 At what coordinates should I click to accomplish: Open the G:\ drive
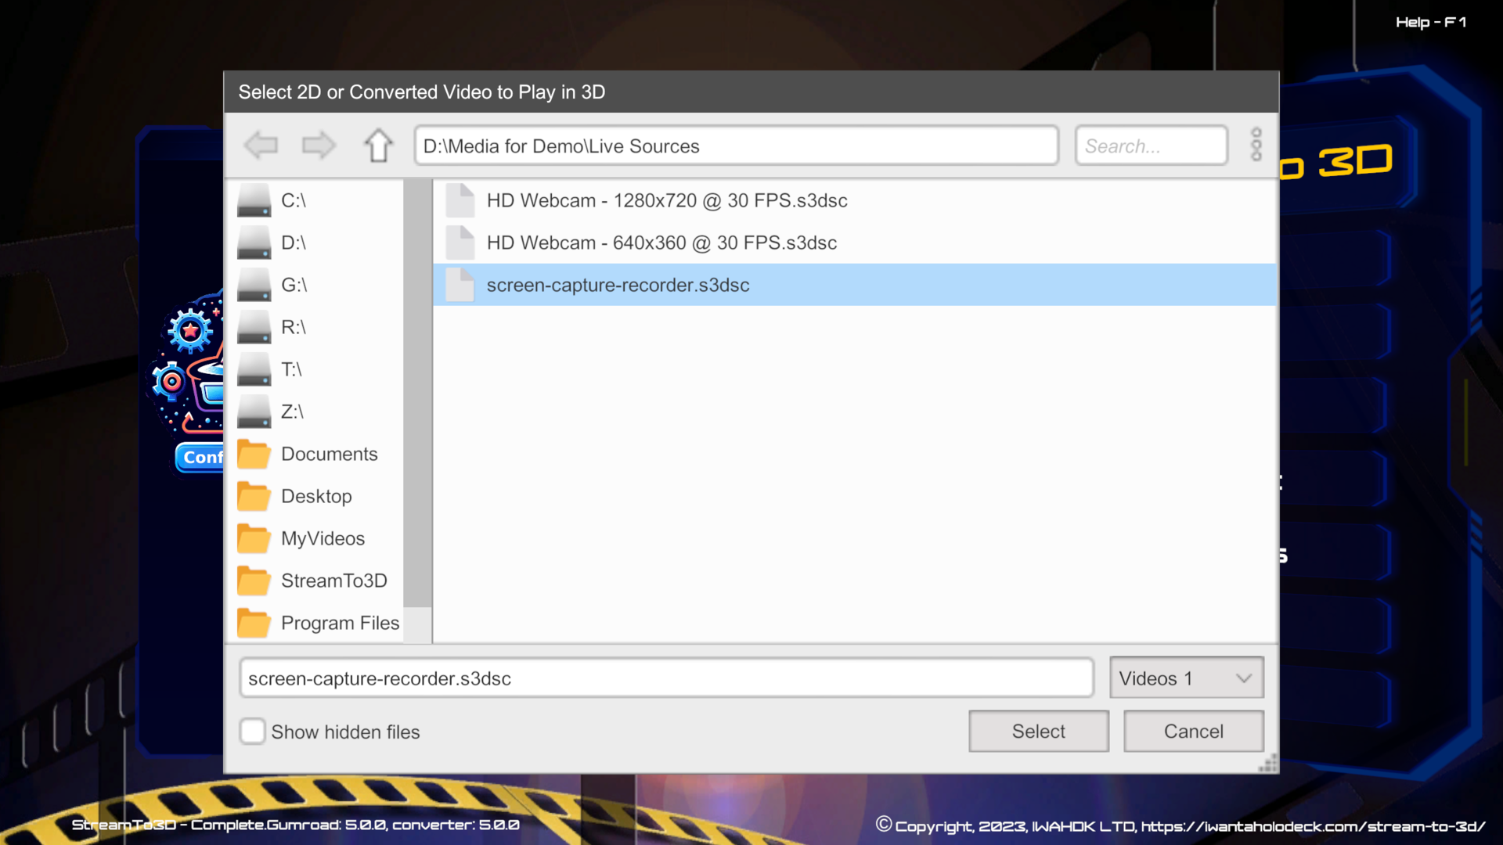[x=294, y=285]
